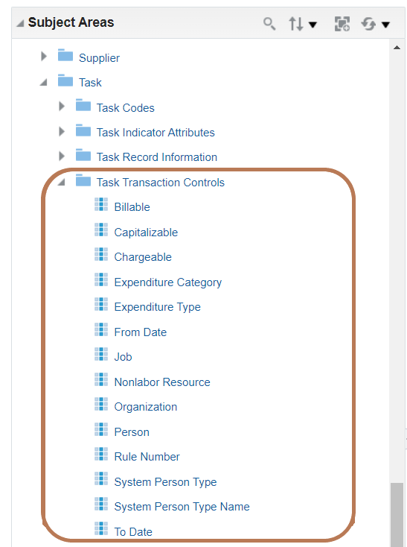The image size is (407, 547).
Task: Open the sort arrows dropdown in header
Action: coord(302,24)
